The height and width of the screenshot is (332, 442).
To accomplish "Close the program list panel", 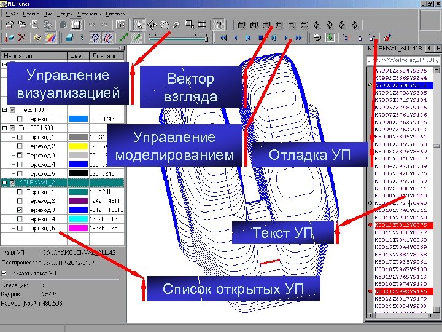I will point(122,49).
